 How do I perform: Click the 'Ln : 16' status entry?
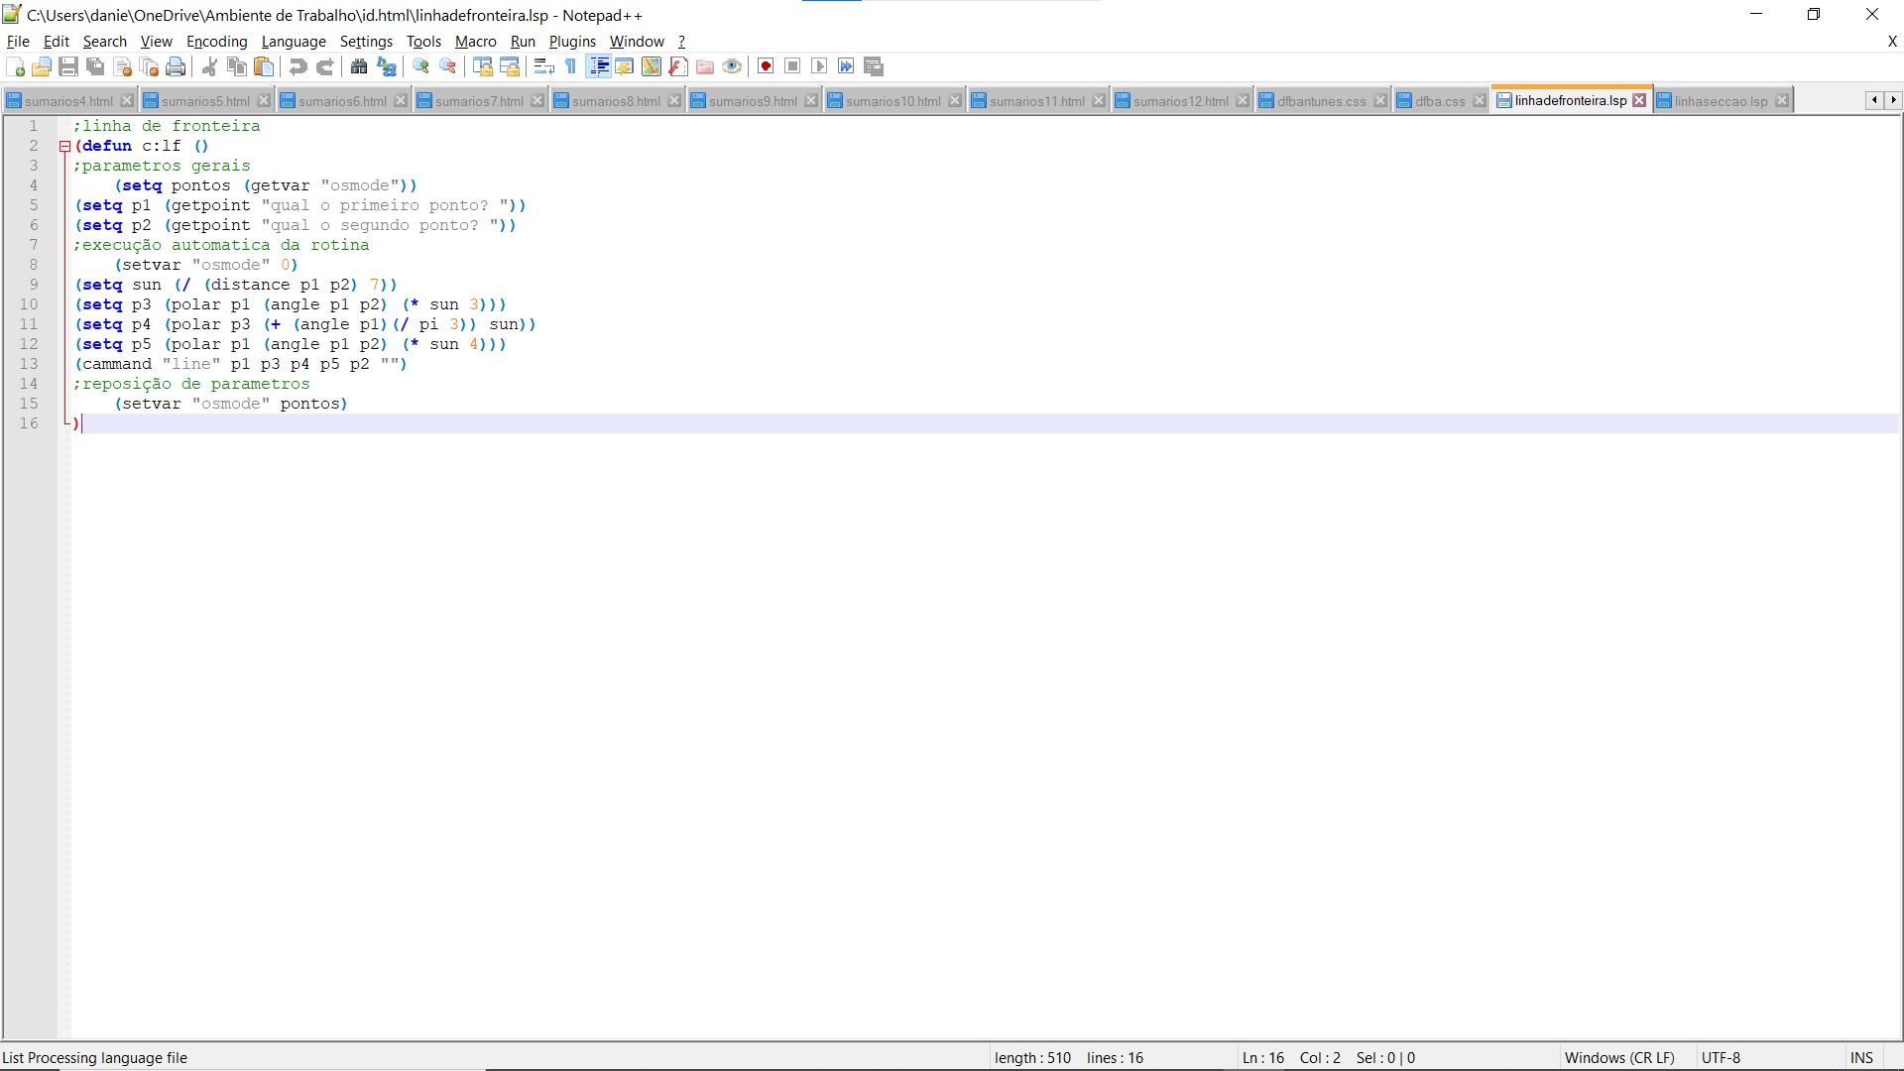[1262, 1058]
